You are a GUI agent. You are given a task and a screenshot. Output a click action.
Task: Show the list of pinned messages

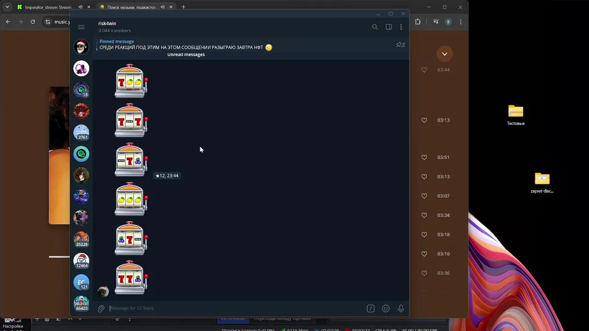click(400, 45)
